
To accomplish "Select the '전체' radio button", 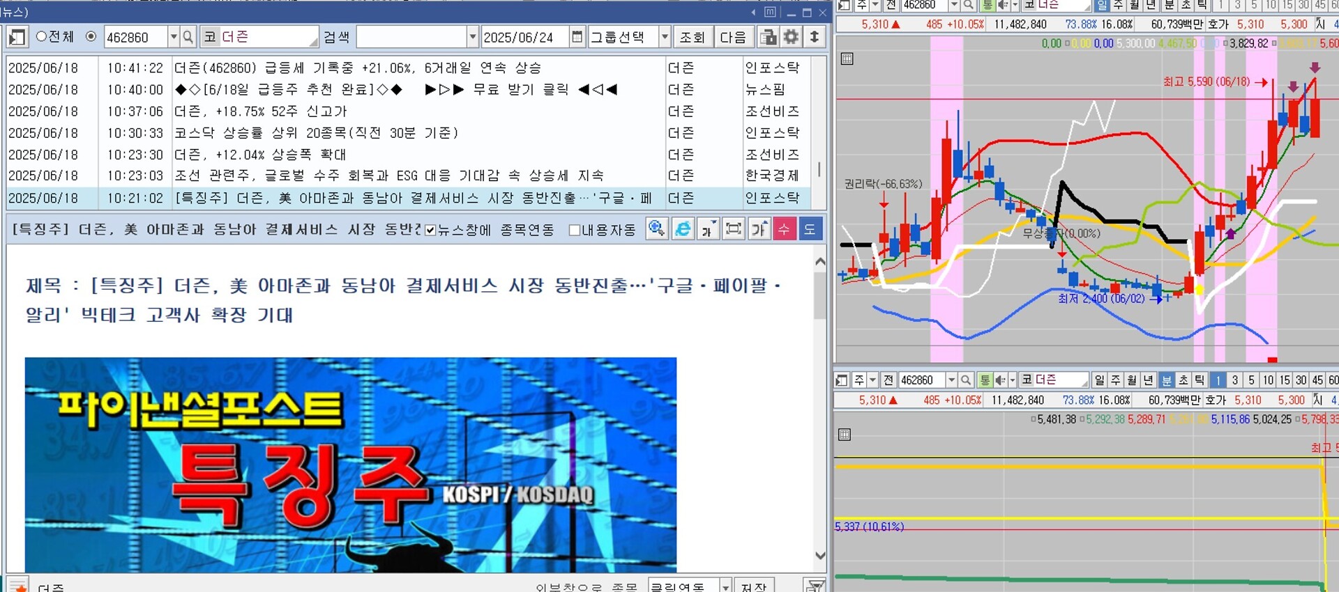I will click(x=41, y=36).
